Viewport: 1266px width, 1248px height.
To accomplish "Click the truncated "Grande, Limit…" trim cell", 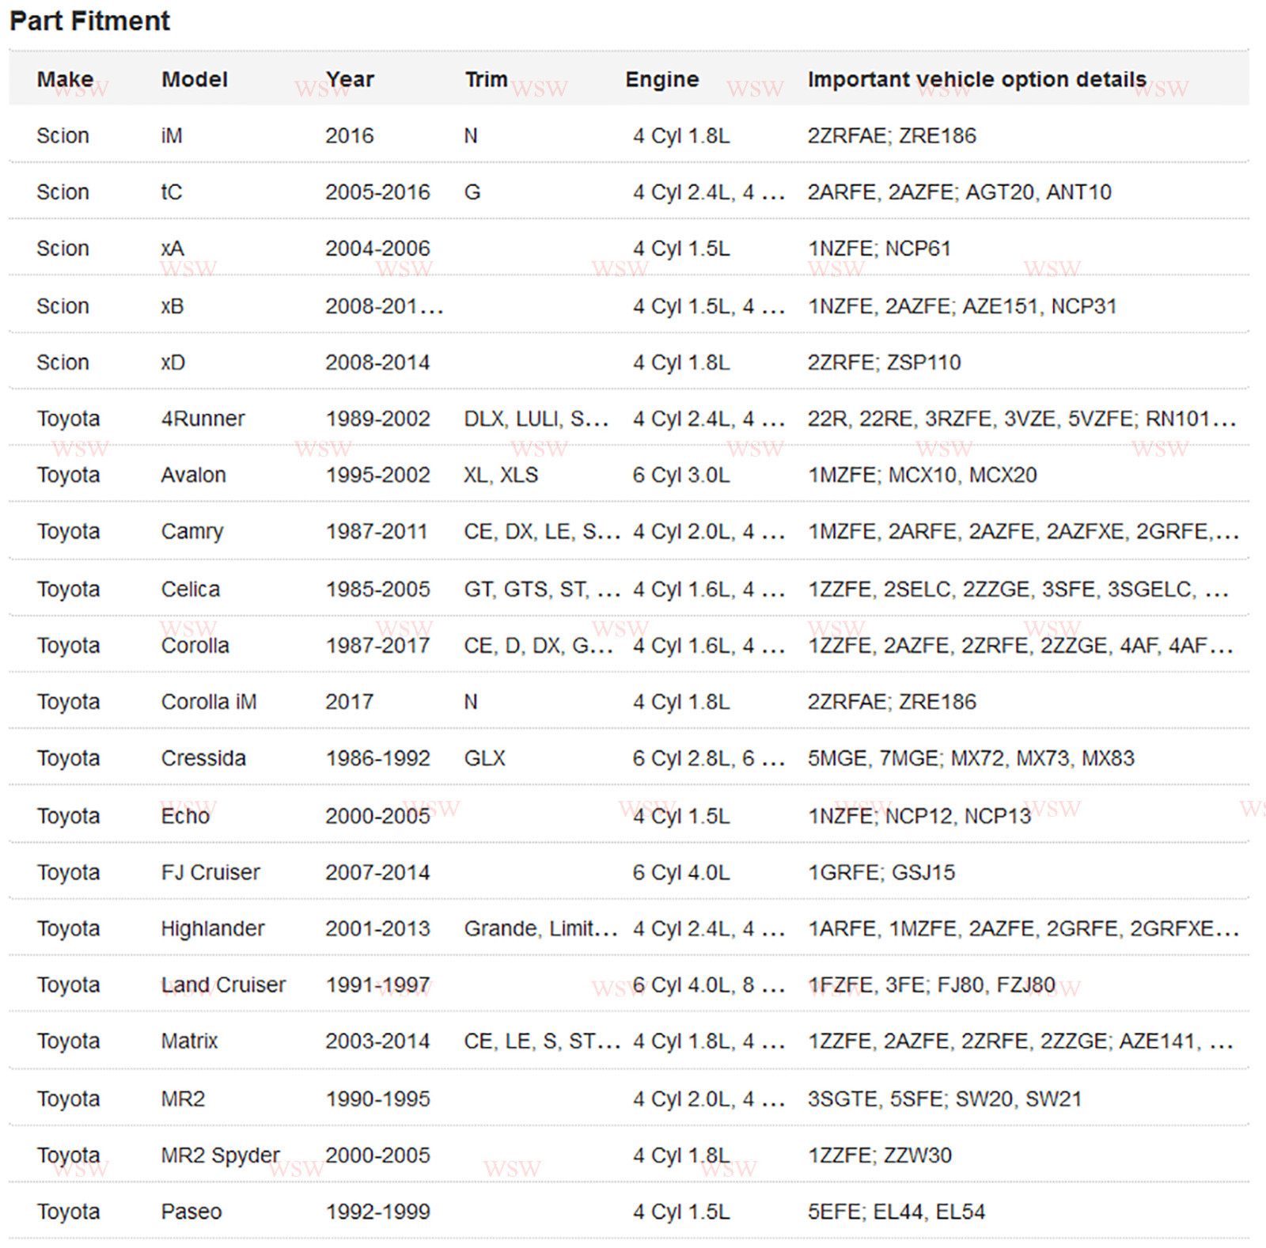I will click(541, 928).
